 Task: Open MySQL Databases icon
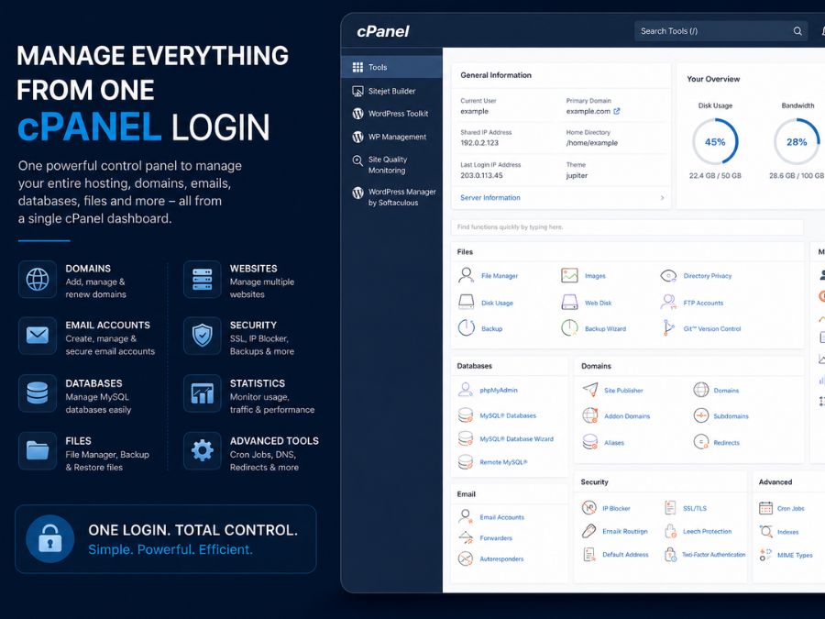pos(465,415)
